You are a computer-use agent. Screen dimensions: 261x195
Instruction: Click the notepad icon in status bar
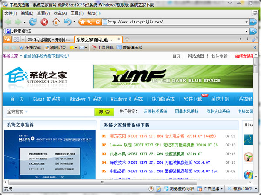click(x=157, y=189)
